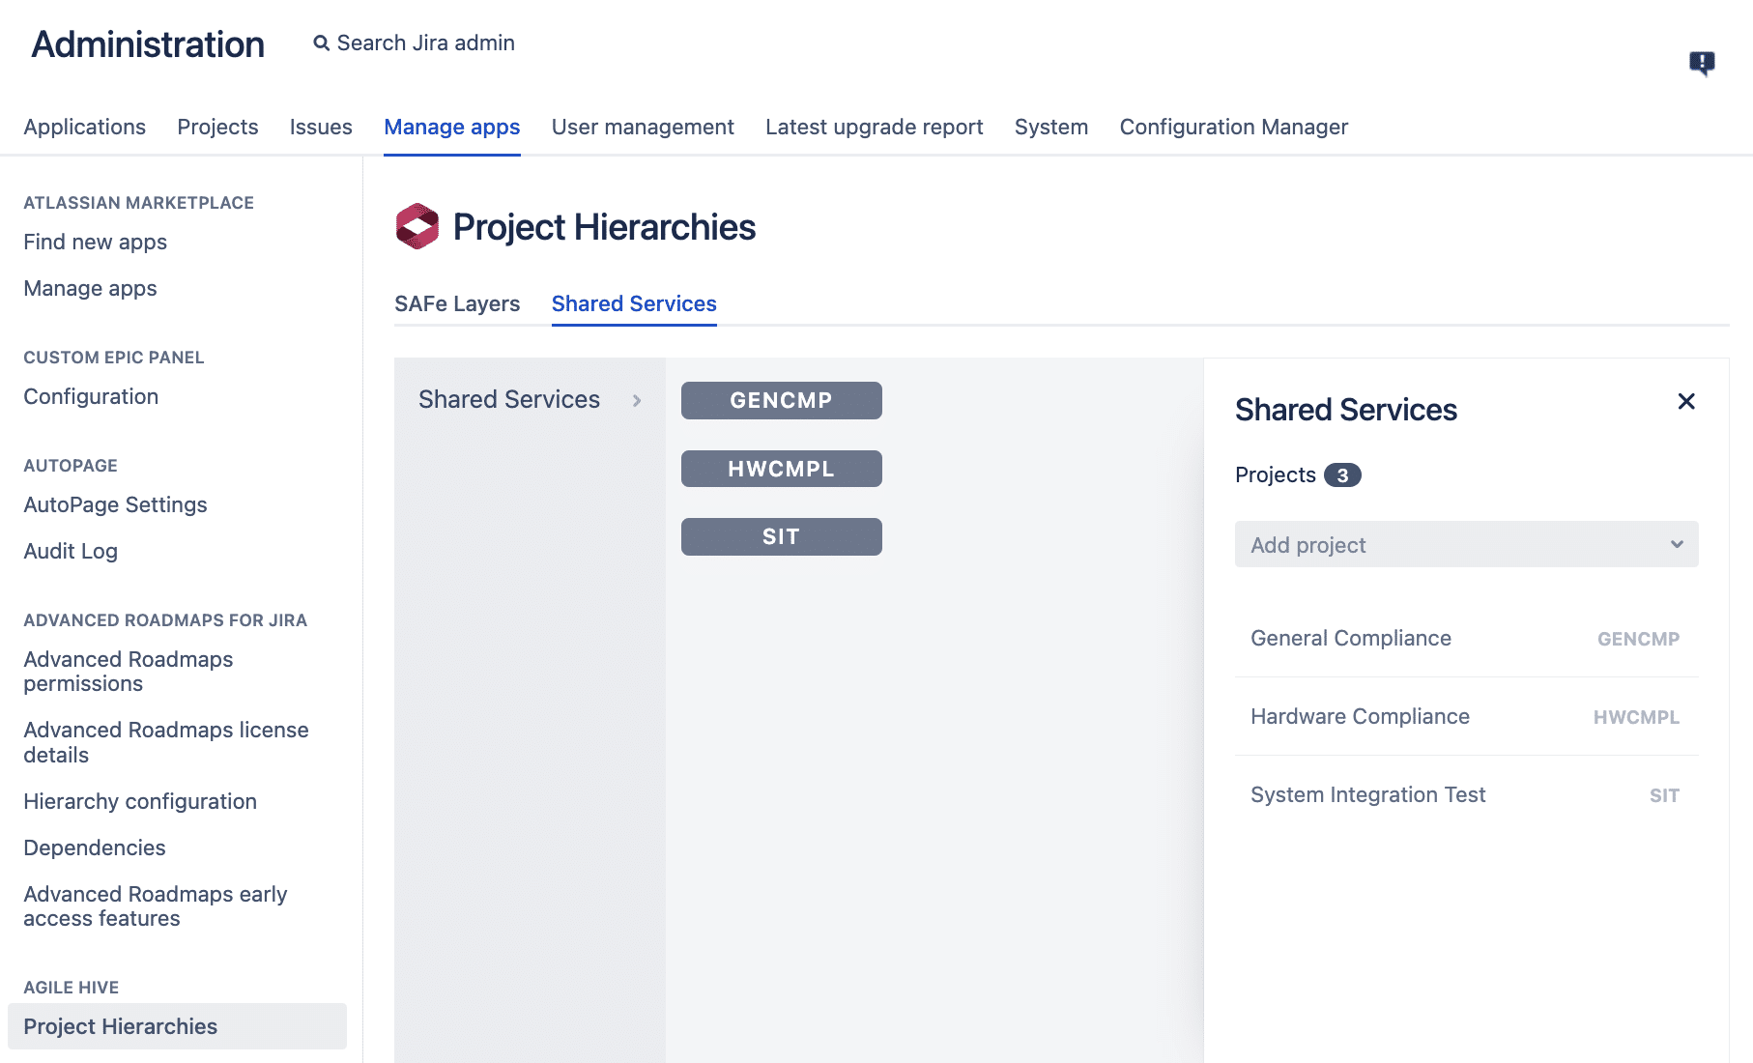The height and width of the screenshot is (1063, 1753).
Task: Click the SIT key in project list
Action: point(1664,795)
